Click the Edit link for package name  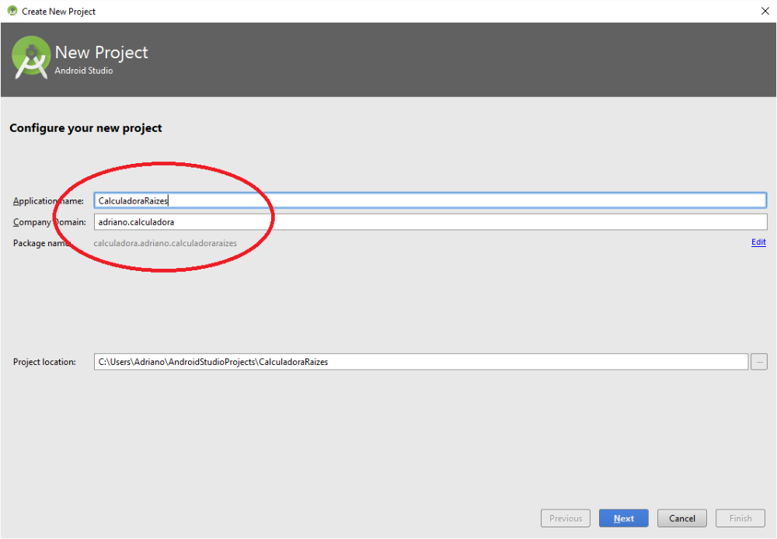point(758,242)
